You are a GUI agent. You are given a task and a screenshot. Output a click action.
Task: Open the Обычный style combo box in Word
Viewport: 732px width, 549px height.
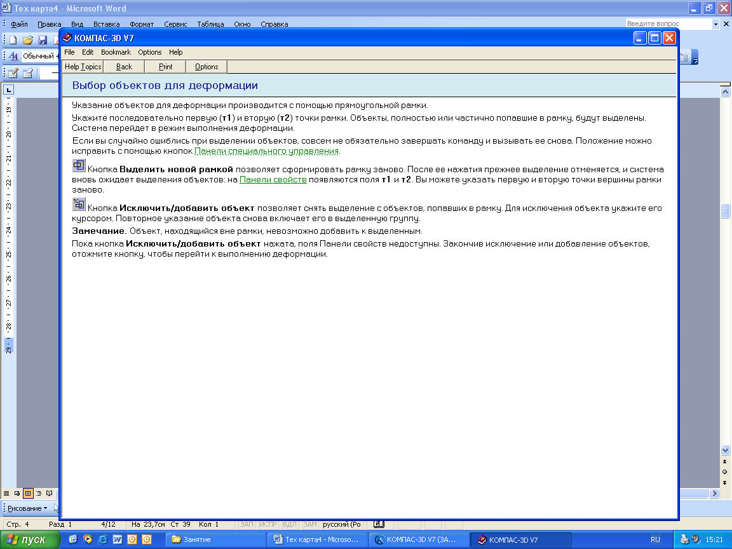point(39,56)
